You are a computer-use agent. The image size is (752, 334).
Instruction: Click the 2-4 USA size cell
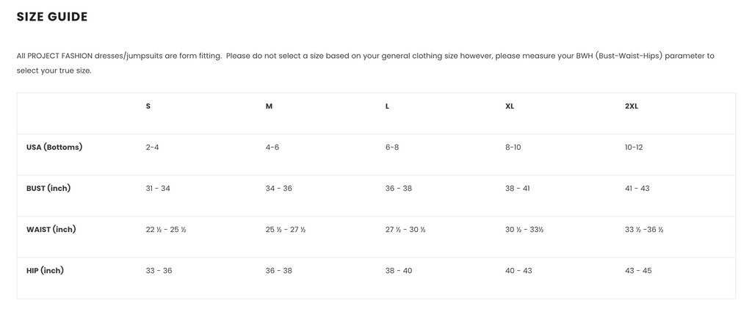click(x=152, y=148)
